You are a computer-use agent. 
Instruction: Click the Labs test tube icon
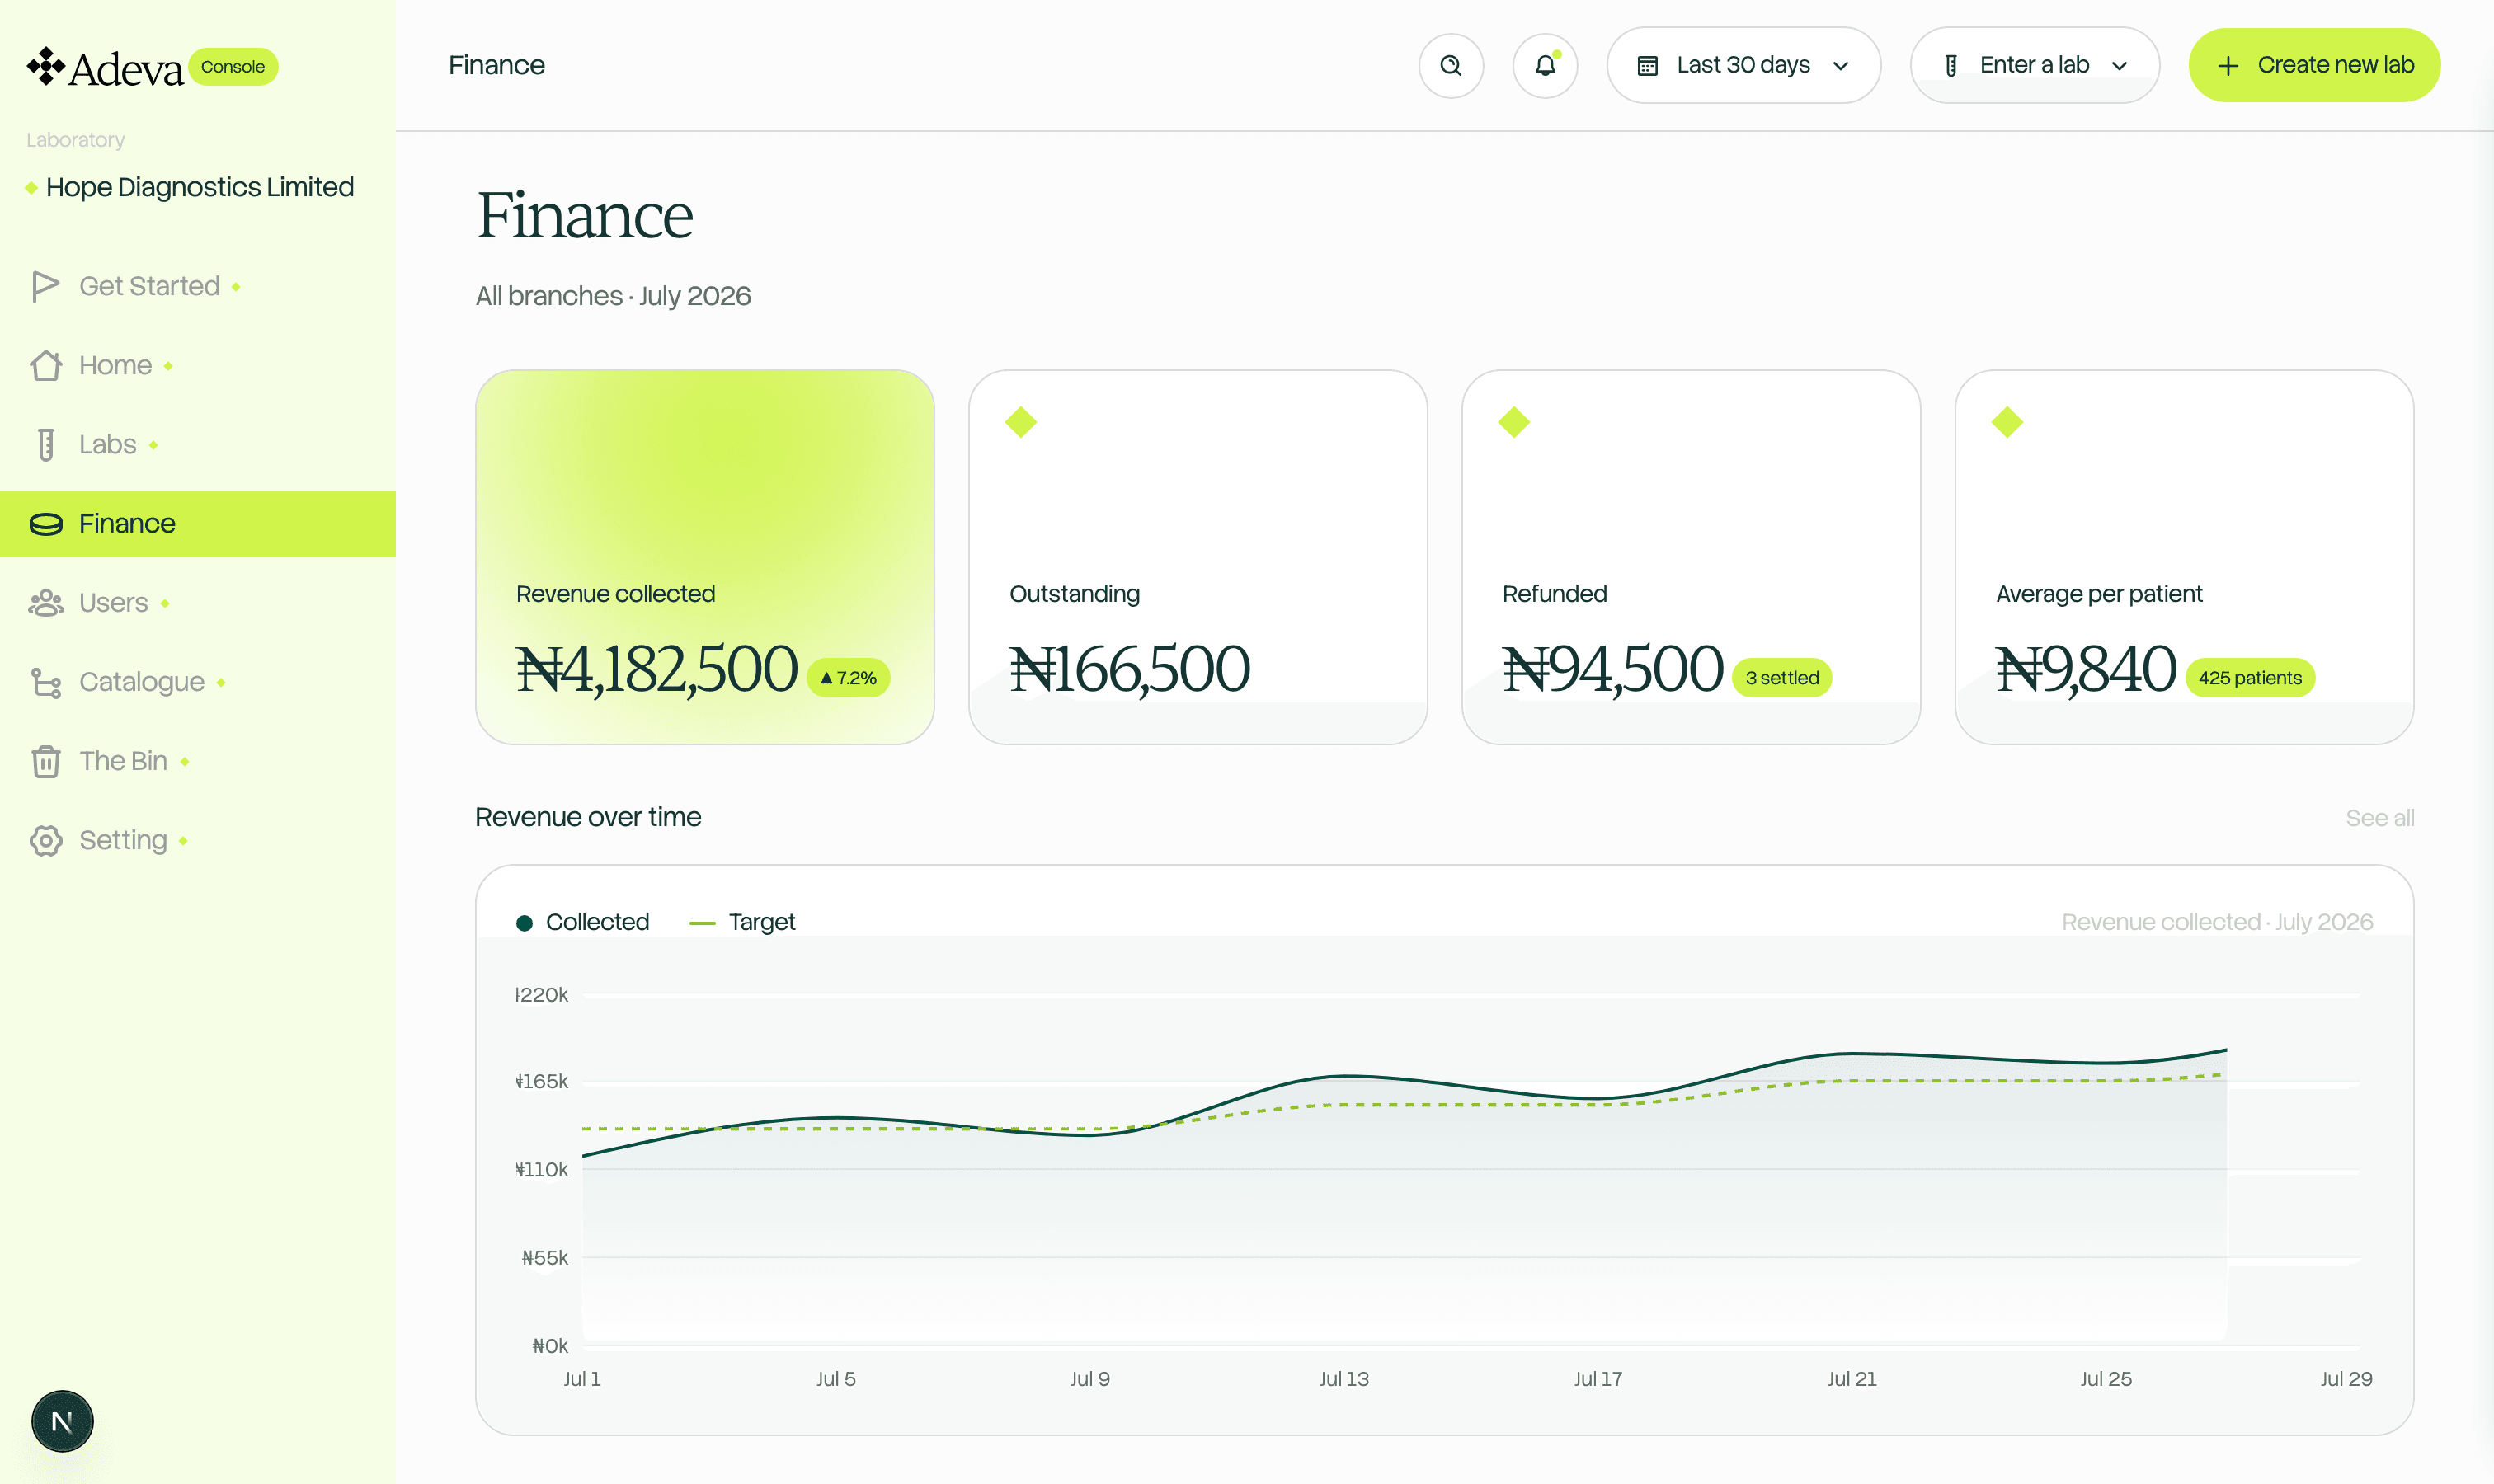click(x=45, y=444)
